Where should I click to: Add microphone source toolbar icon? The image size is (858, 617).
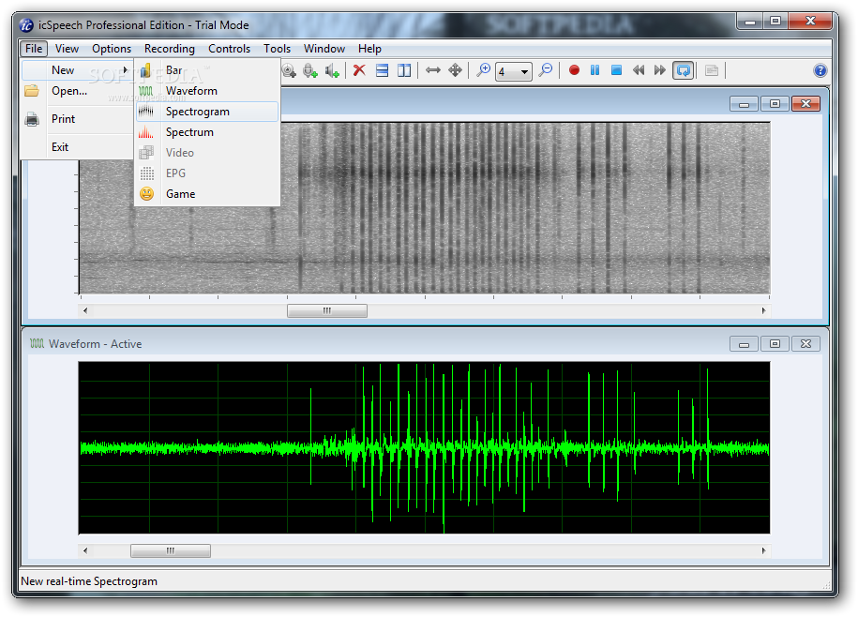(310, 70)
